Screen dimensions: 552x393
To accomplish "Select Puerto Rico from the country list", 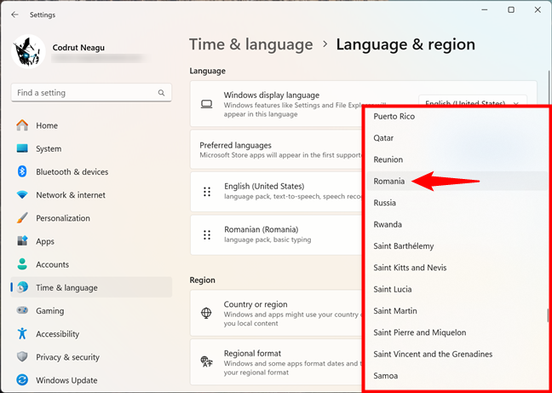I will click(x=457, y=117).
